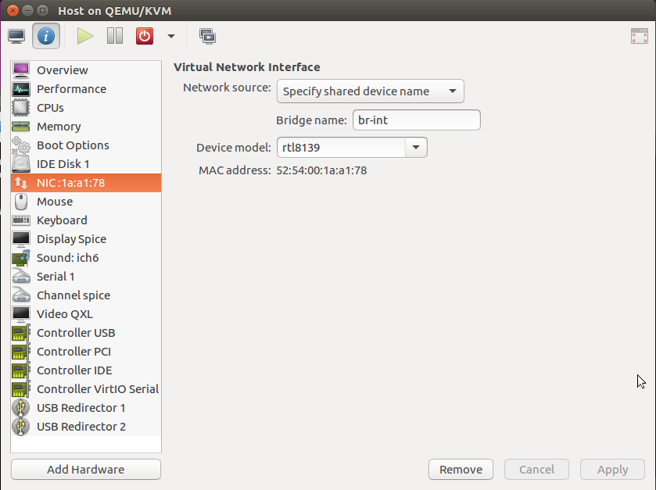Viewport: 656px width, 490px height.
Task: Close the Host on QEMU/KVM window
Action: 13,10
